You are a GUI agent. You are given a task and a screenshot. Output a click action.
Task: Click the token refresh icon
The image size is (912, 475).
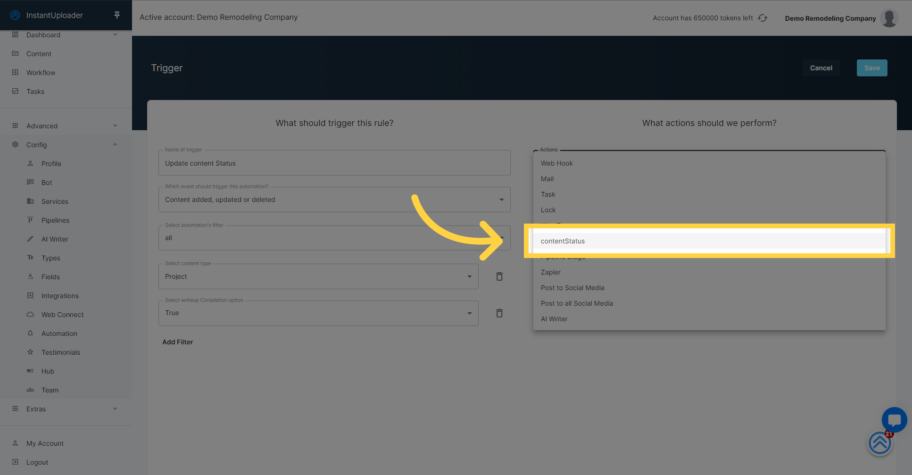[x=763, y=18]
